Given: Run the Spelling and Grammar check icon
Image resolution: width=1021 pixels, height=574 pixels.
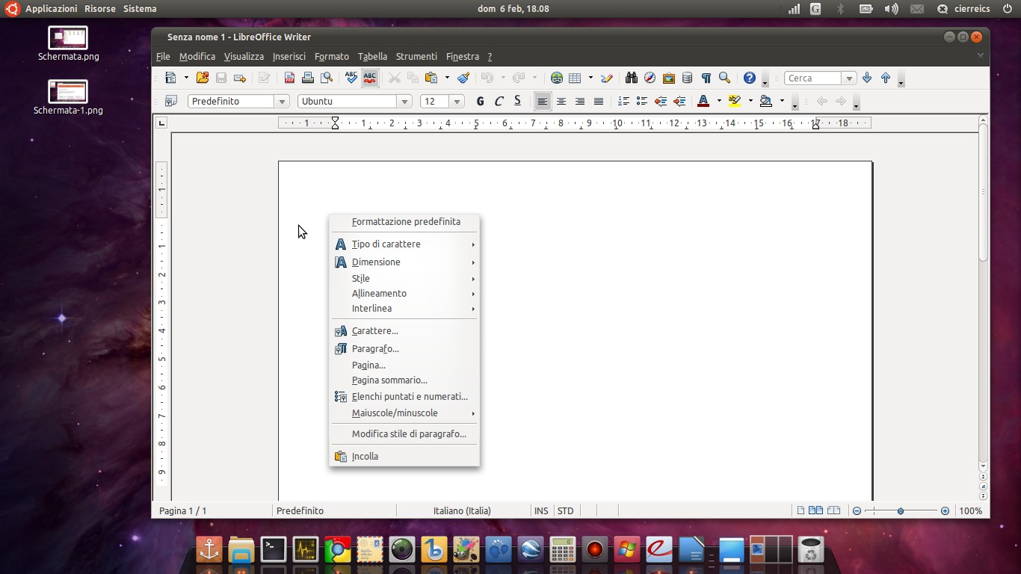Looking at the screenshot, I should pyautogui.click(x=351, y=78).
